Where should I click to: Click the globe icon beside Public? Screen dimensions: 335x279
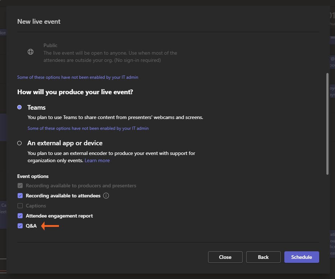point(31,52)
